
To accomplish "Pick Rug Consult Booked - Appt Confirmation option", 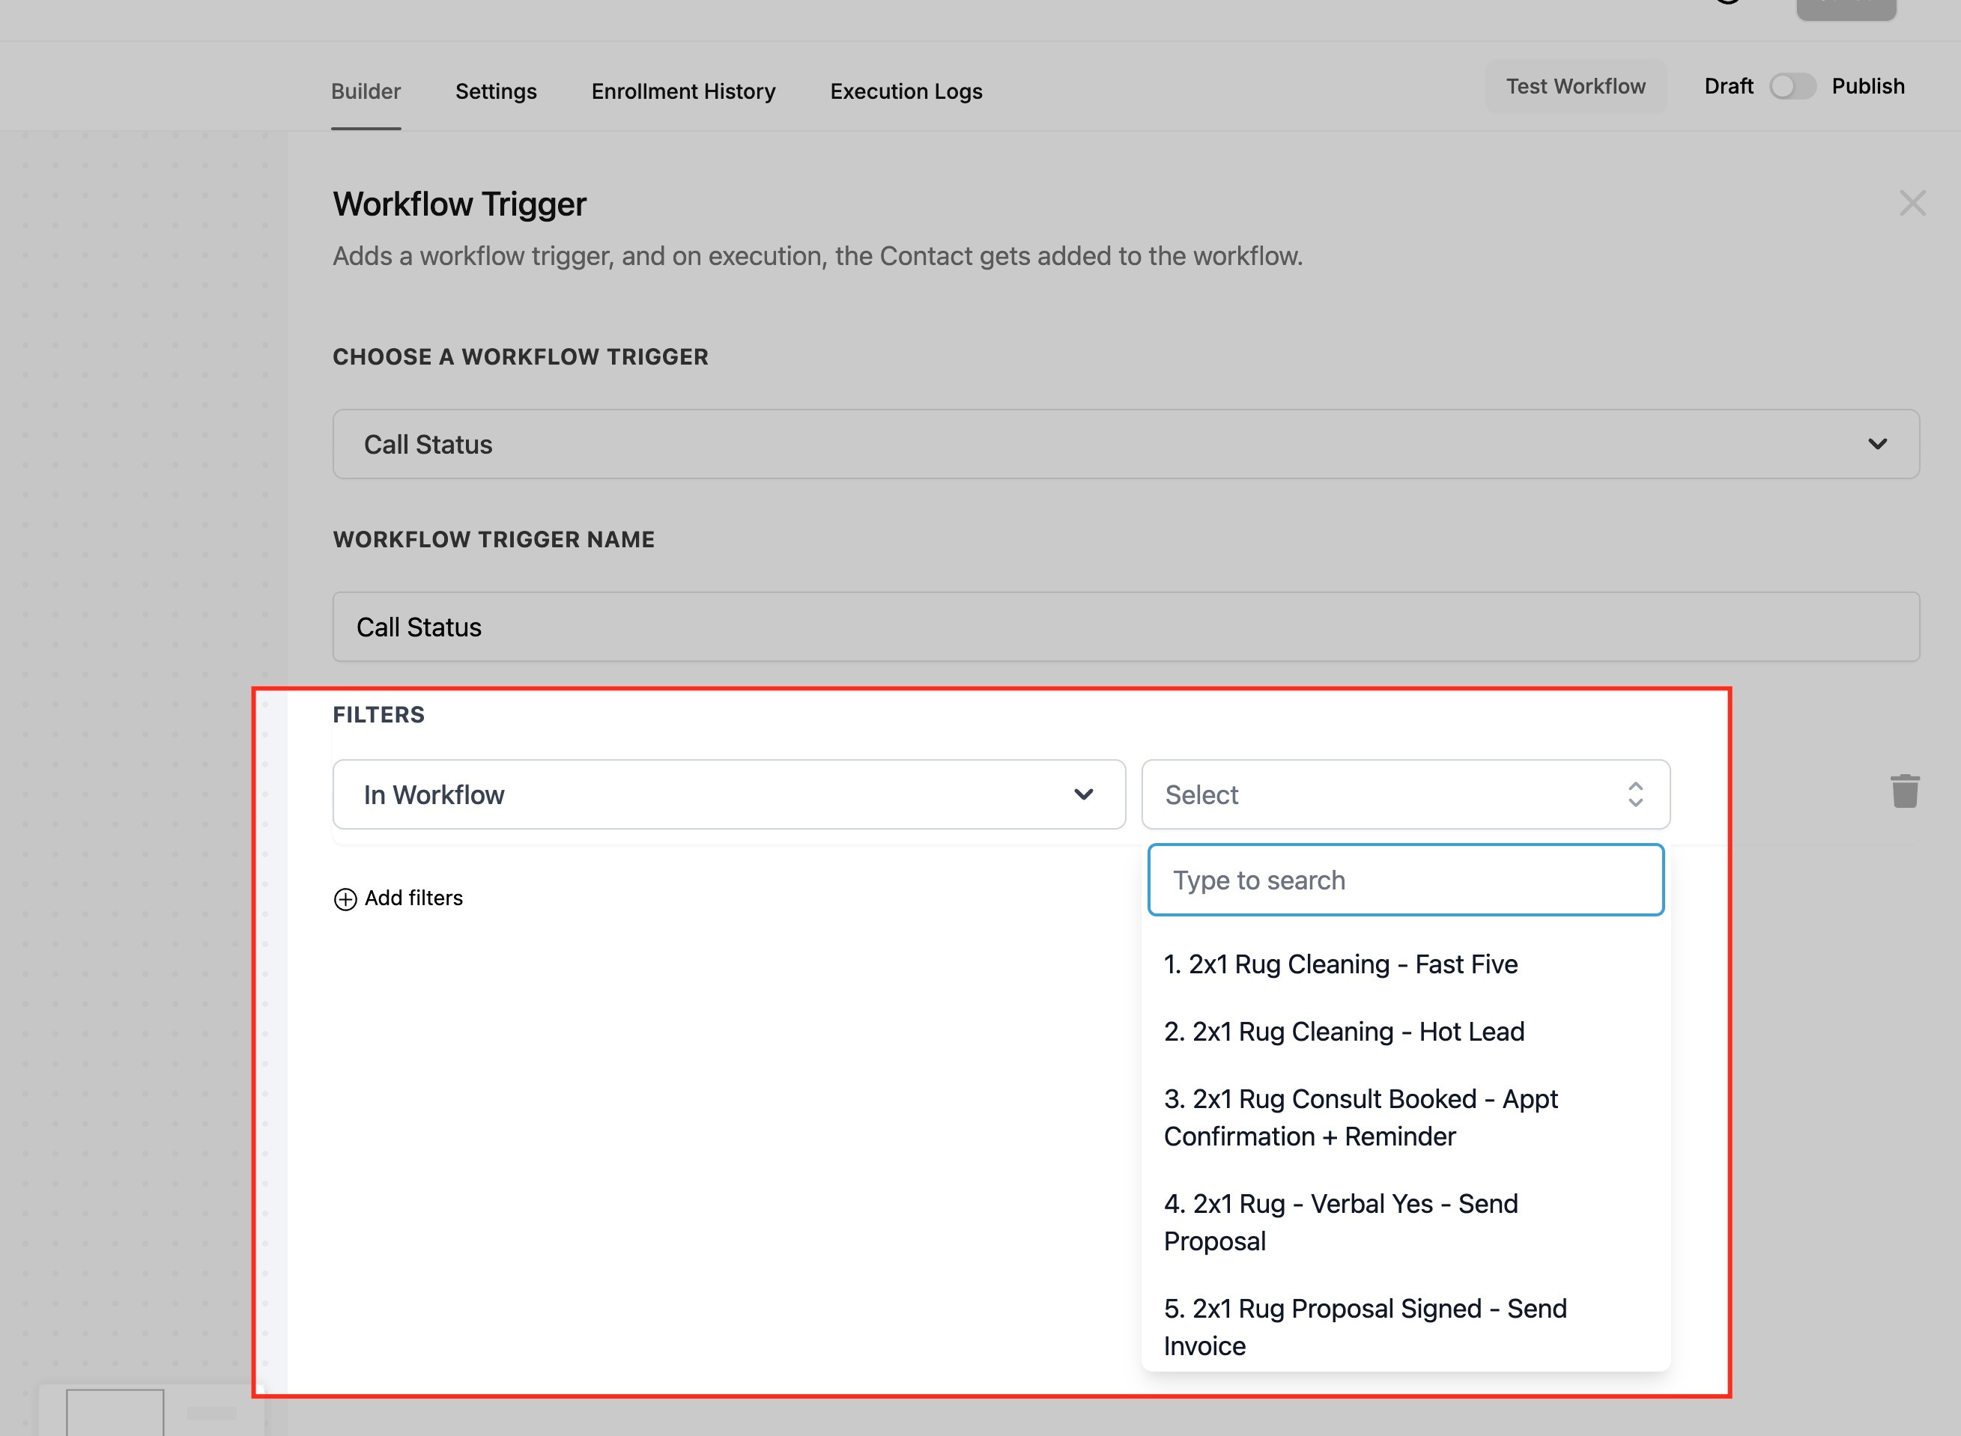I will [x=1360, y=1118].
